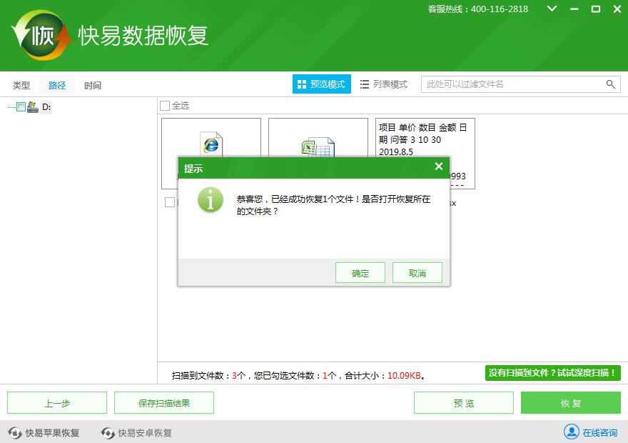The image size is (628, 443).
Task: Switch to the 类型 tab
Action: pyautogui.click(x=20, y=84)
